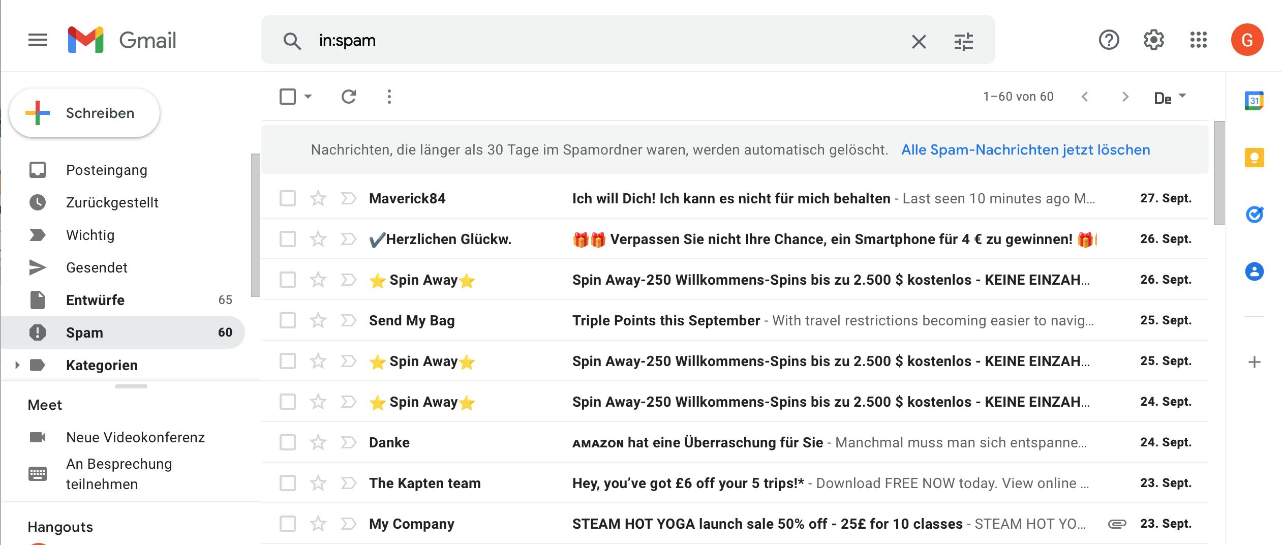Star the Send My Bag email
The height and width of the screenshot is (545, 1282).
[x=318, y=320]
